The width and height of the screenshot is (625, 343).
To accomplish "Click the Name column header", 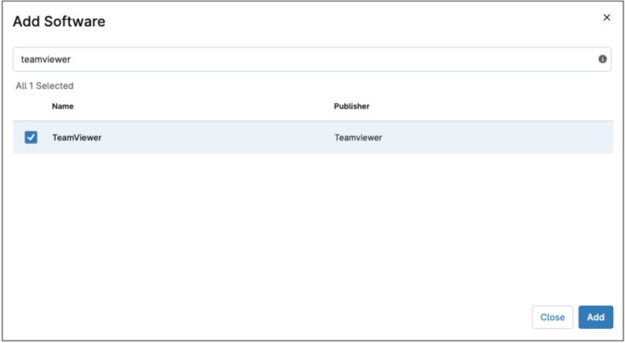I will (x=62, y=106).
